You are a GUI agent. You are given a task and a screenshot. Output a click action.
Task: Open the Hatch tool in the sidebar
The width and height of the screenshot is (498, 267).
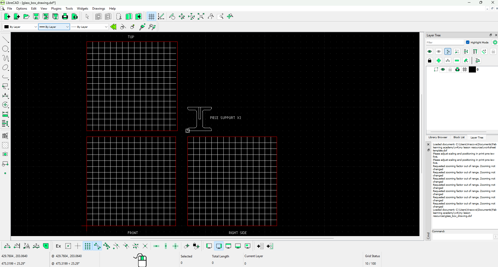(5, 145)
